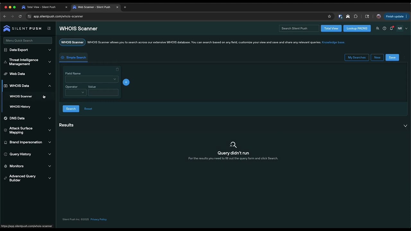Collapse the Results panel chevron
Image resolution: width=411 pixels, height=231 pixels.
(405, 126)
